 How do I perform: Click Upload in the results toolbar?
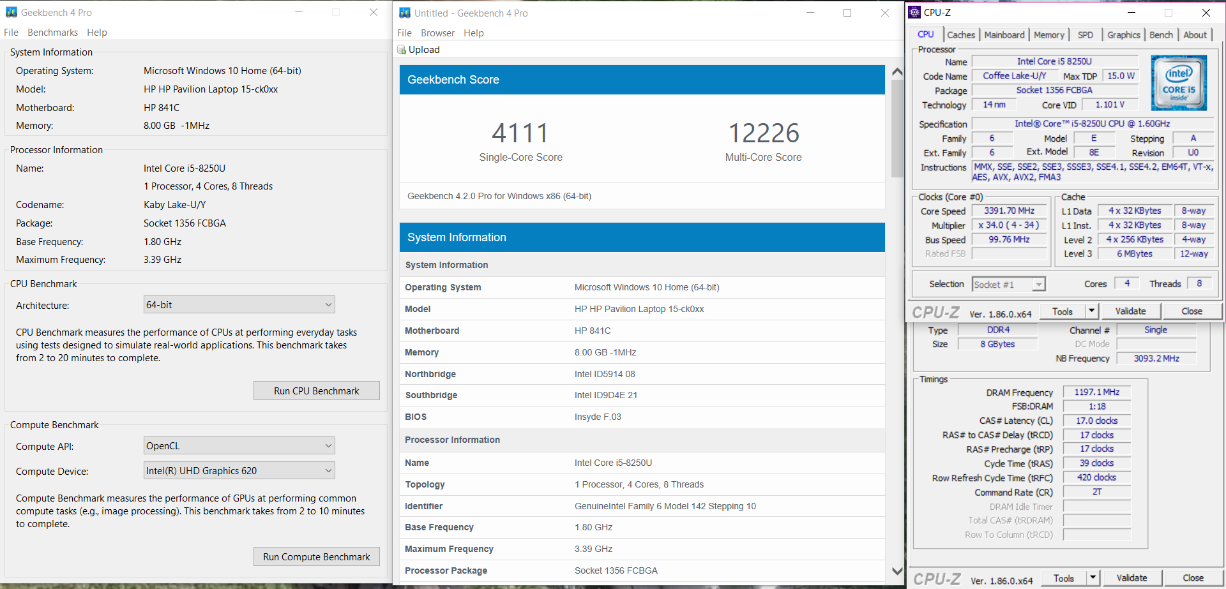pos(418,50)
